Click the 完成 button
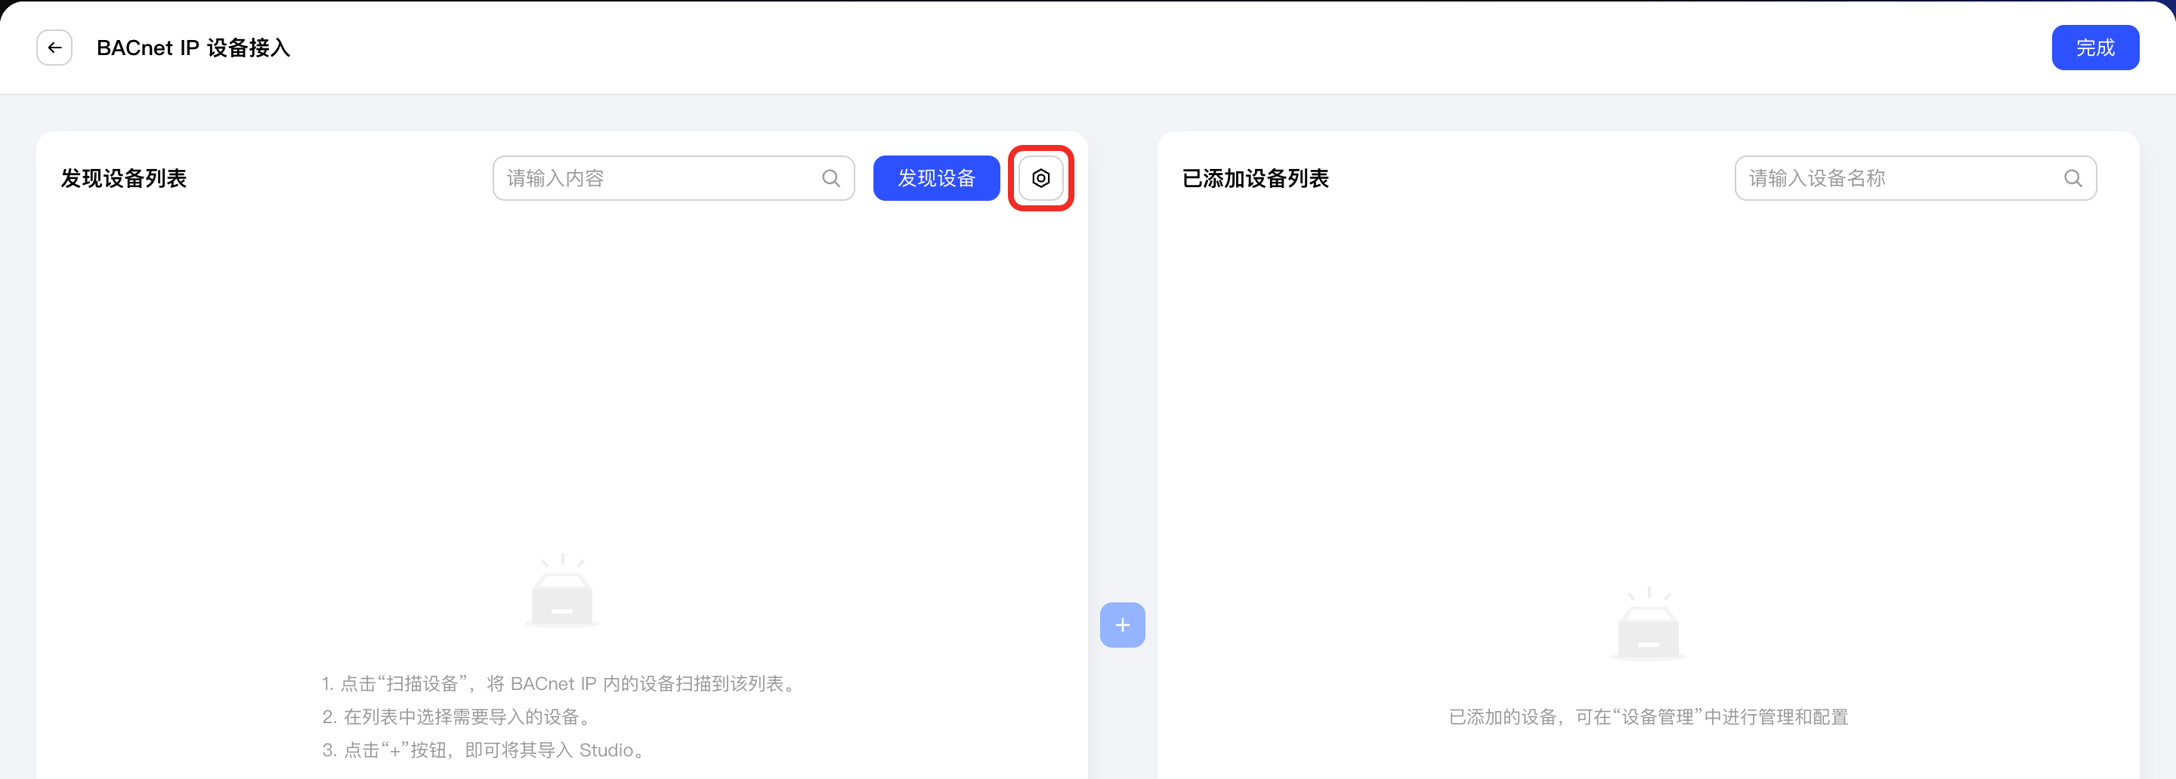 (2096, 48)
